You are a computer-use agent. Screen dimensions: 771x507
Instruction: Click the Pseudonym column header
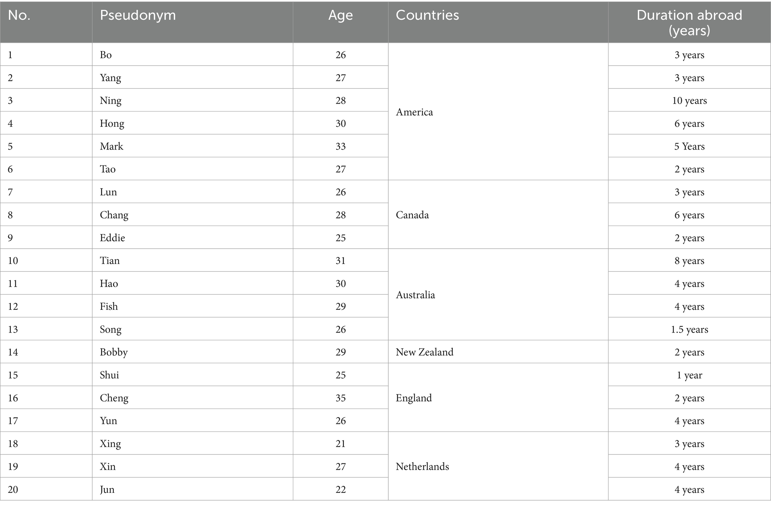point(192,22)
